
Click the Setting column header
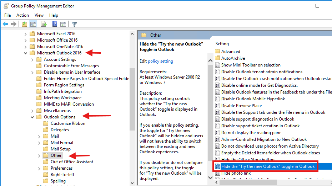tap(222, 44)
